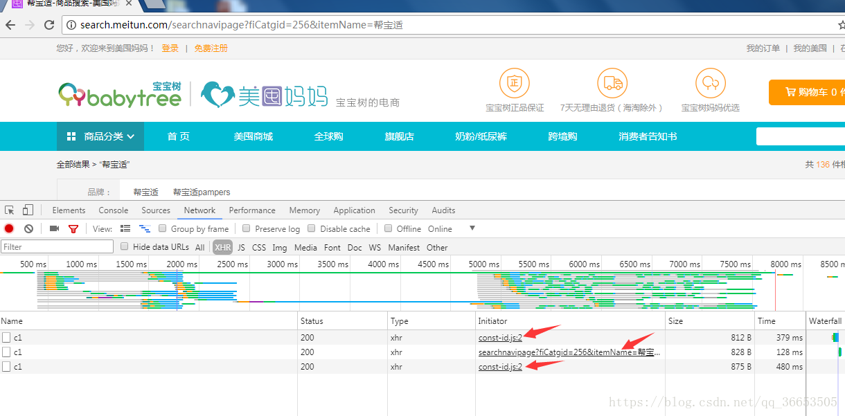This screenshot has height=416, width=845.
Task: Click the 免费注册 register link
Action: (211, 48)
